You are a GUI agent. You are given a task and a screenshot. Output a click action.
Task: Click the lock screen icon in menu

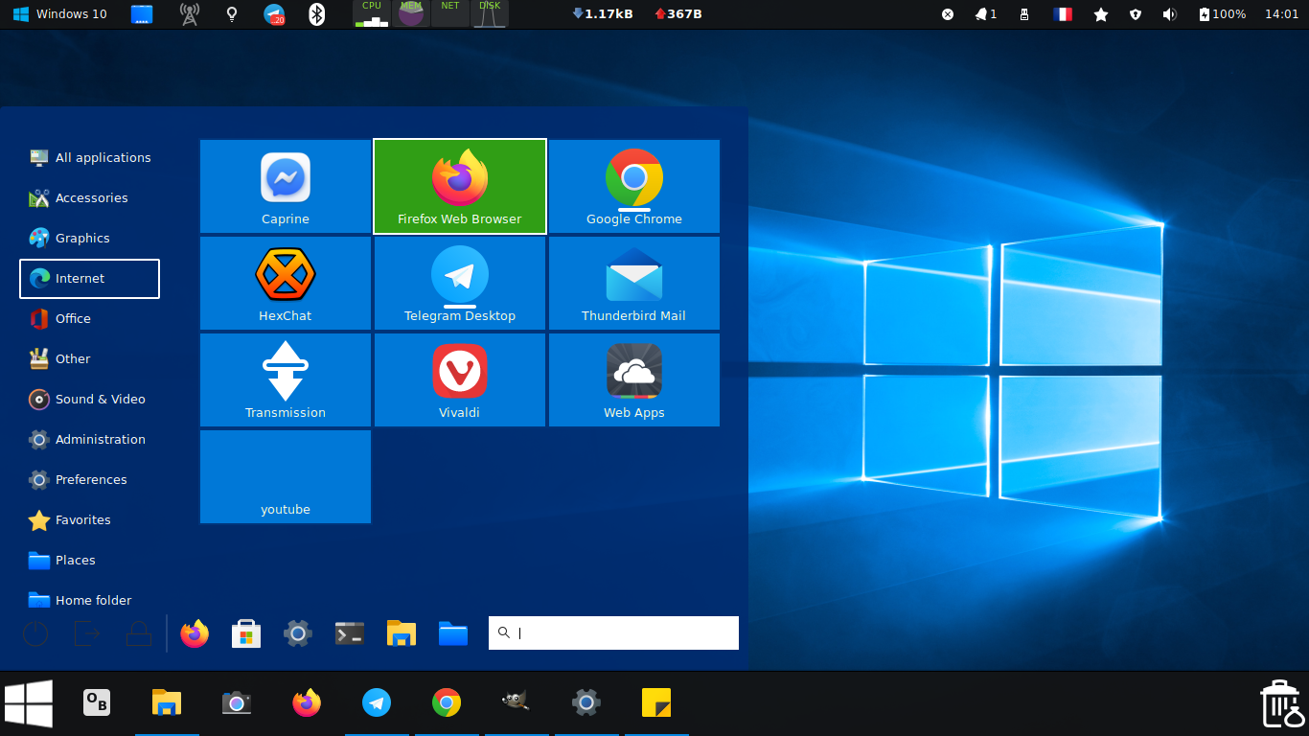click(139, 633)
